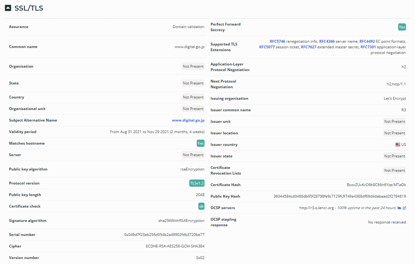Open the RFC4366 link
Screen dimensions: 415x264
[327, 41]
